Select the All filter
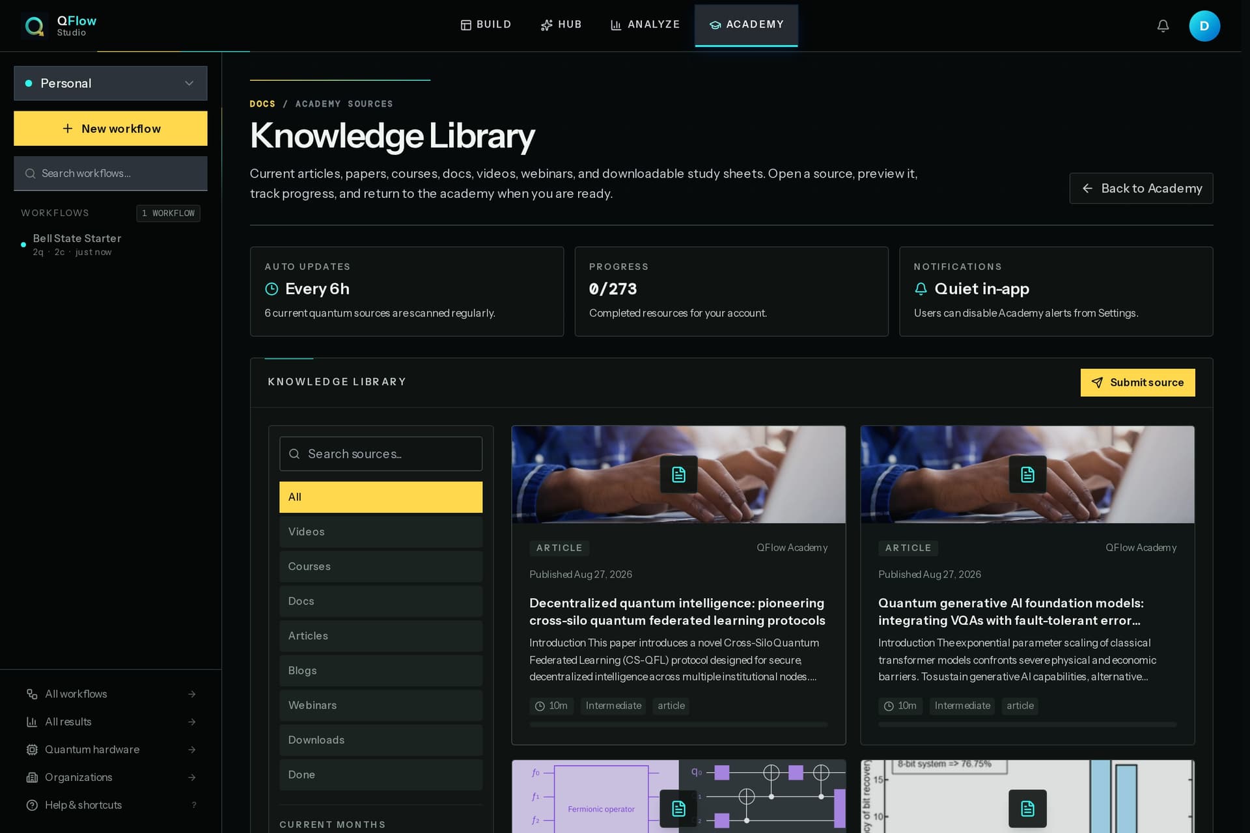Image resolution: width=1250 pixels, height=833 pixels. pos(381,497)
